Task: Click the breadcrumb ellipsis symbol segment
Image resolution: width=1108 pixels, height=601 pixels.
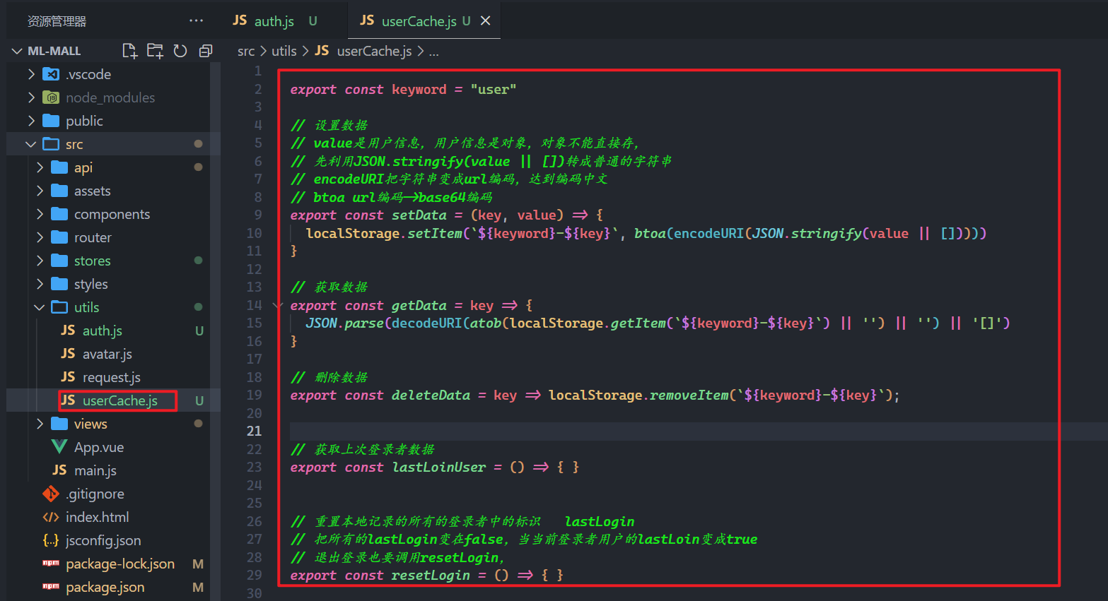Action: (434, 52)
